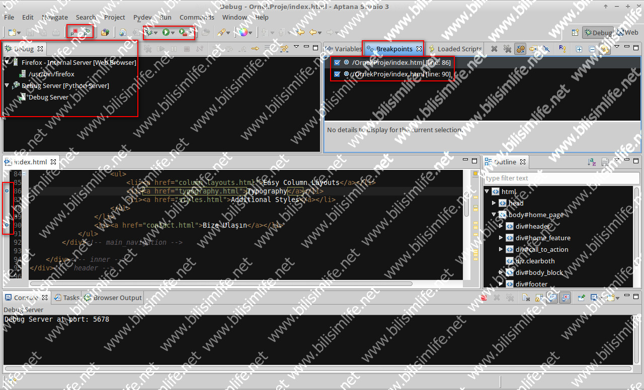Click the Console scroll lock icon
This screenshot has width=644, height=390.
539,298
